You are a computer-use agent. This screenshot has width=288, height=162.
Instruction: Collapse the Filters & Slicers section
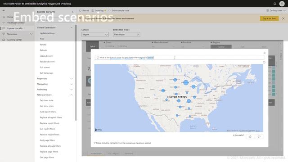coord(72,95)
